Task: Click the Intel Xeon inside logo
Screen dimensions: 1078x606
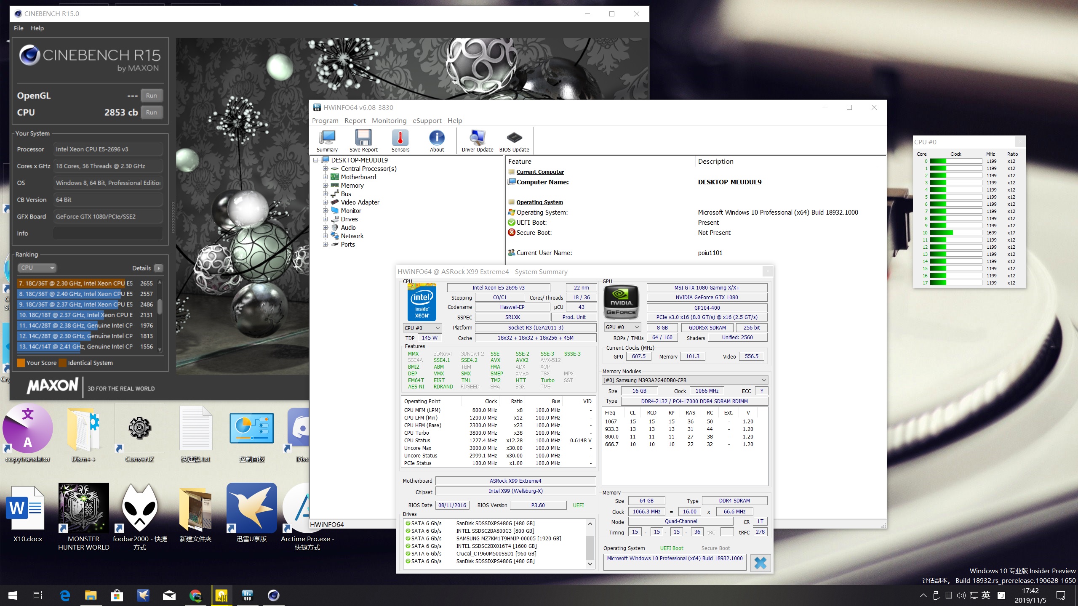Action: pos(422,303)
